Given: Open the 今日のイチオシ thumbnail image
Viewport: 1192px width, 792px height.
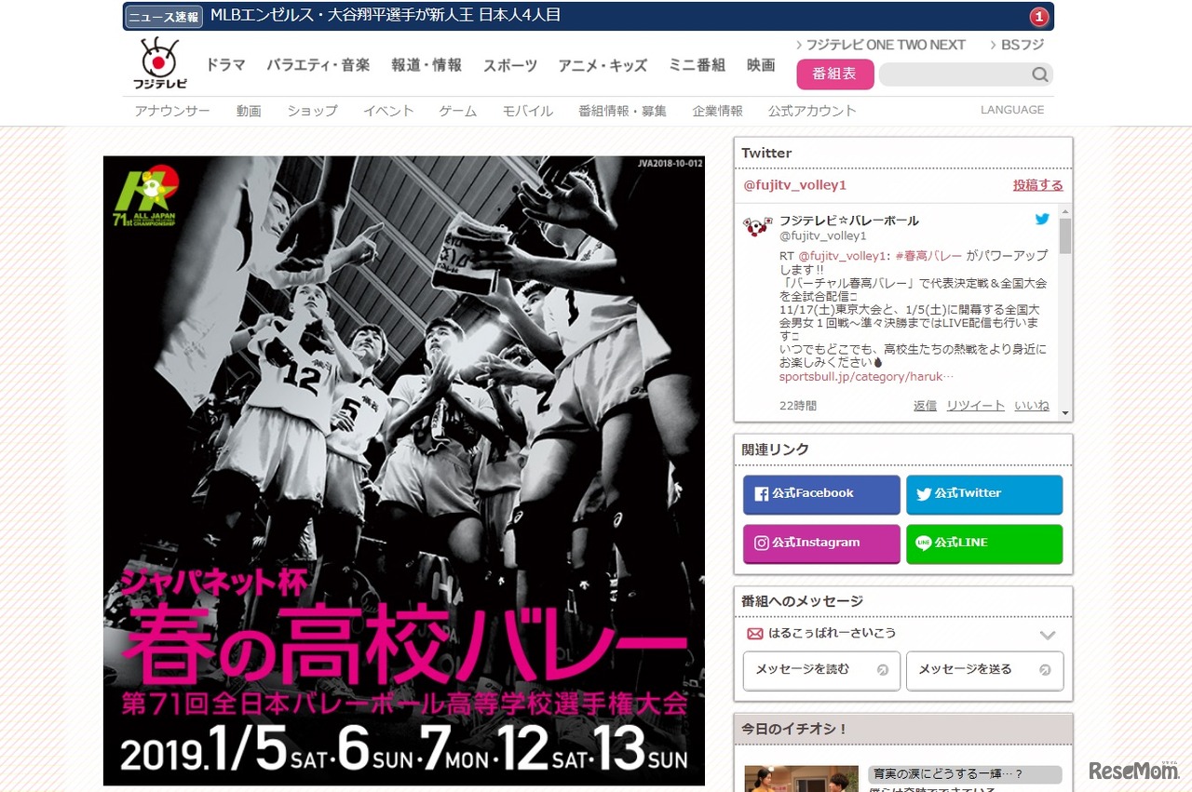Looking at the screenshot, I should click(x=801, y=779).
